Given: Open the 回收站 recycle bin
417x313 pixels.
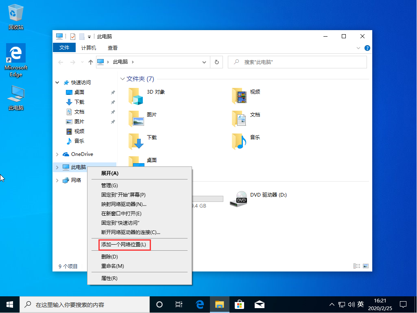Looking at the screenshot, I should [15, 12].
